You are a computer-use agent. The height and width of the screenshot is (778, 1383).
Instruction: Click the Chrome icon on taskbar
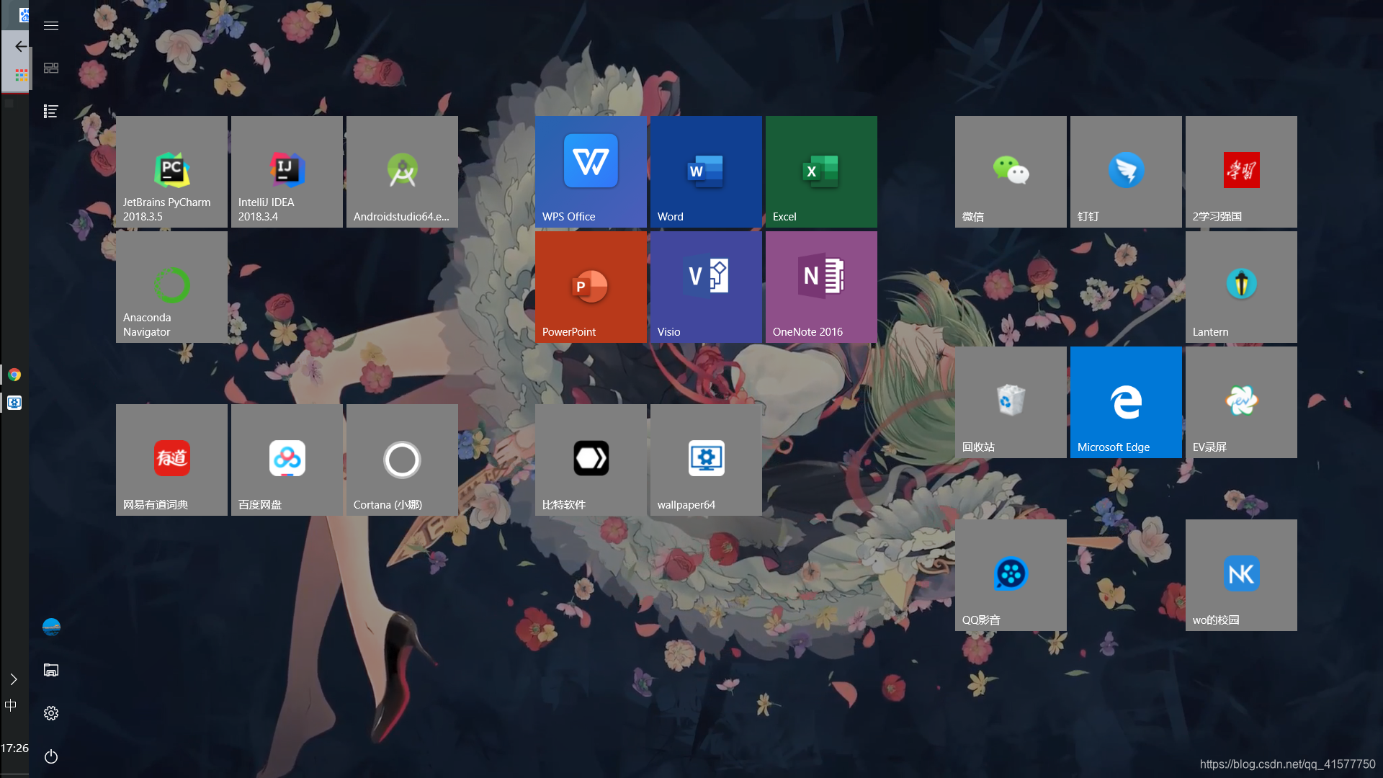point(14,375)
